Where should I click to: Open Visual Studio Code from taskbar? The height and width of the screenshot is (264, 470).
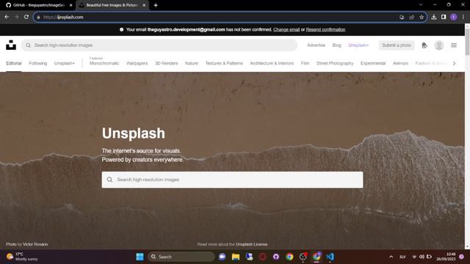click(330, 257)
